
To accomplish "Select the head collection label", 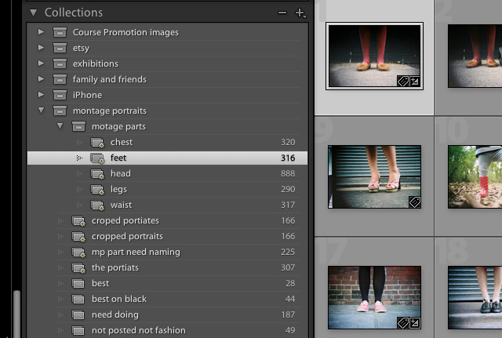I will 121,173.
